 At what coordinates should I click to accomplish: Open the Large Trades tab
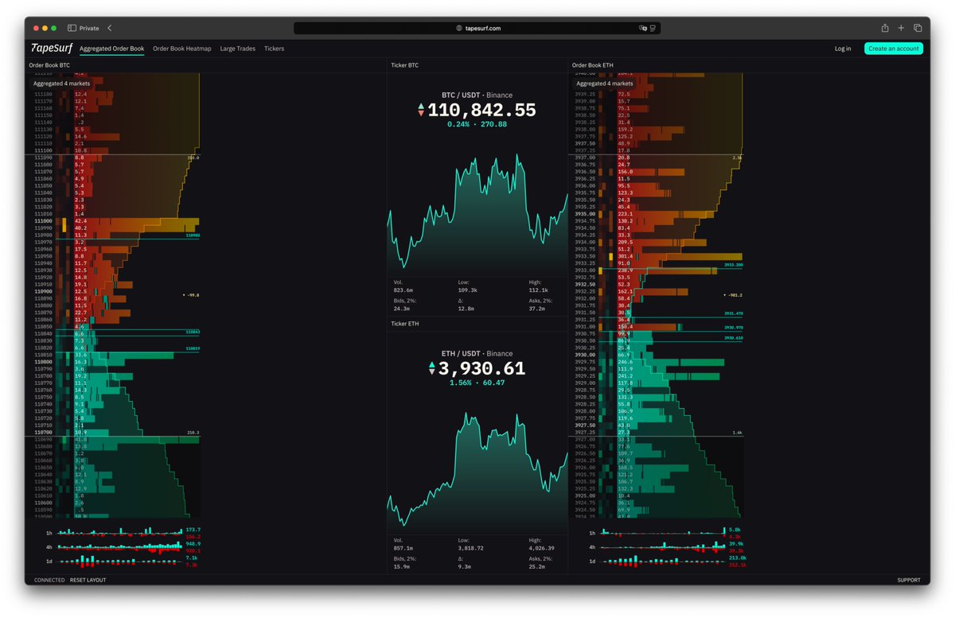238,49
